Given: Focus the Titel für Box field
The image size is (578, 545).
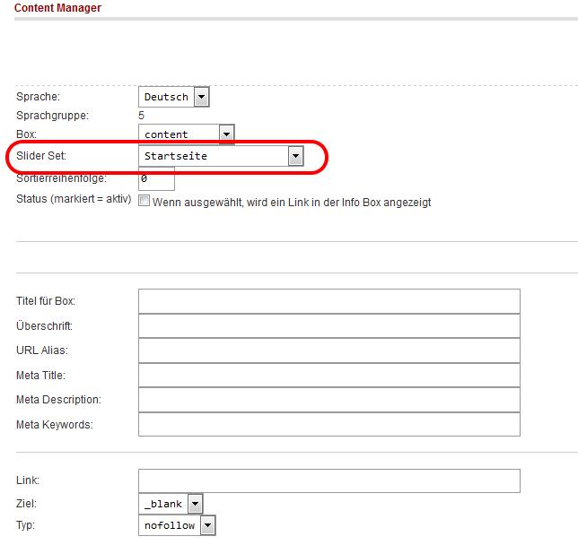Looking at the screenshot, I should pos(328,301).
